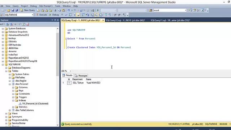Select the dbo.TableColumns table
Viewport: 231px width, 130px height.
(25, 110)
